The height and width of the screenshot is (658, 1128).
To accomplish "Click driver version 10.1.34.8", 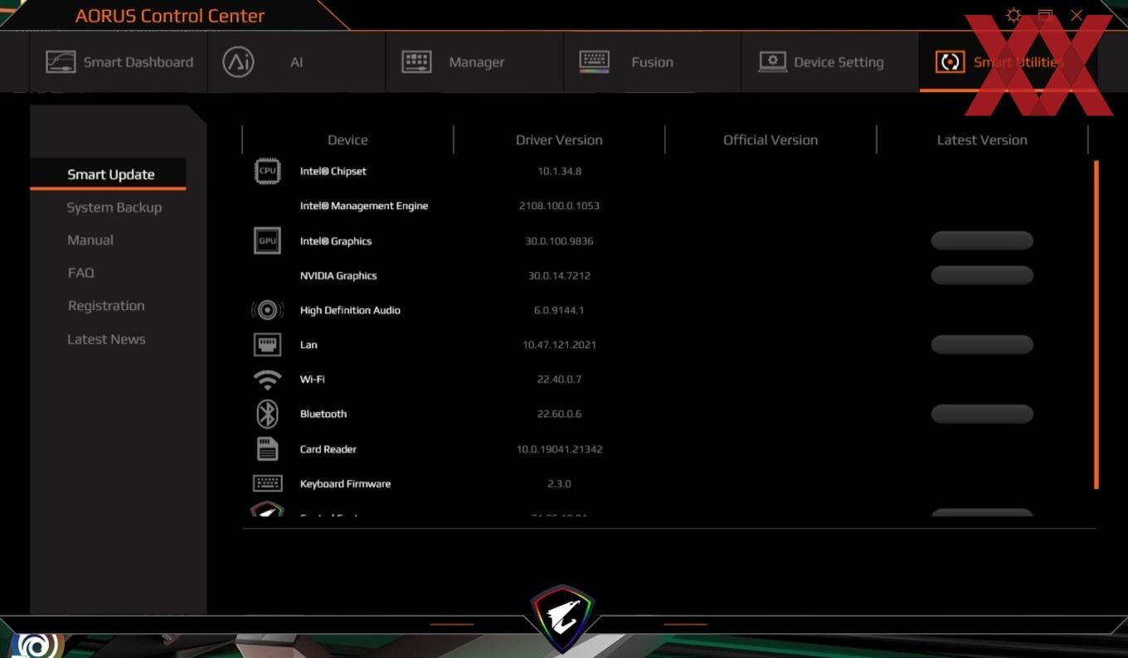I will point(559,172).
